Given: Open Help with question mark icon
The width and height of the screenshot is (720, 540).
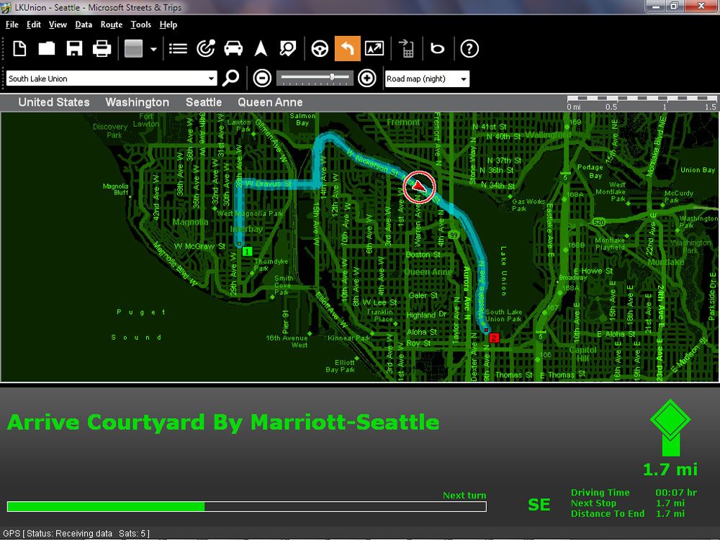Looking at the screenshot, I should click(469, 48).
